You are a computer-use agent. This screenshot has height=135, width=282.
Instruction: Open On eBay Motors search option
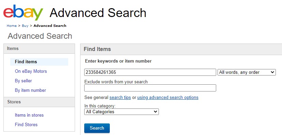tap(31, 71)
